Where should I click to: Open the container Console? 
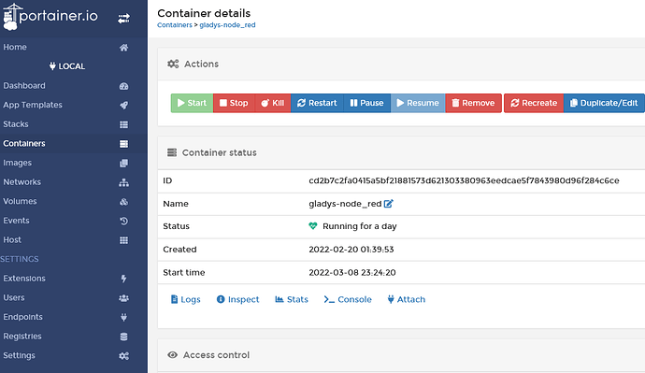click(x=348, y=299)
